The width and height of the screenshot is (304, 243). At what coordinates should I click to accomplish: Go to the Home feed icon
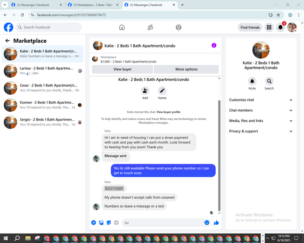122,27
